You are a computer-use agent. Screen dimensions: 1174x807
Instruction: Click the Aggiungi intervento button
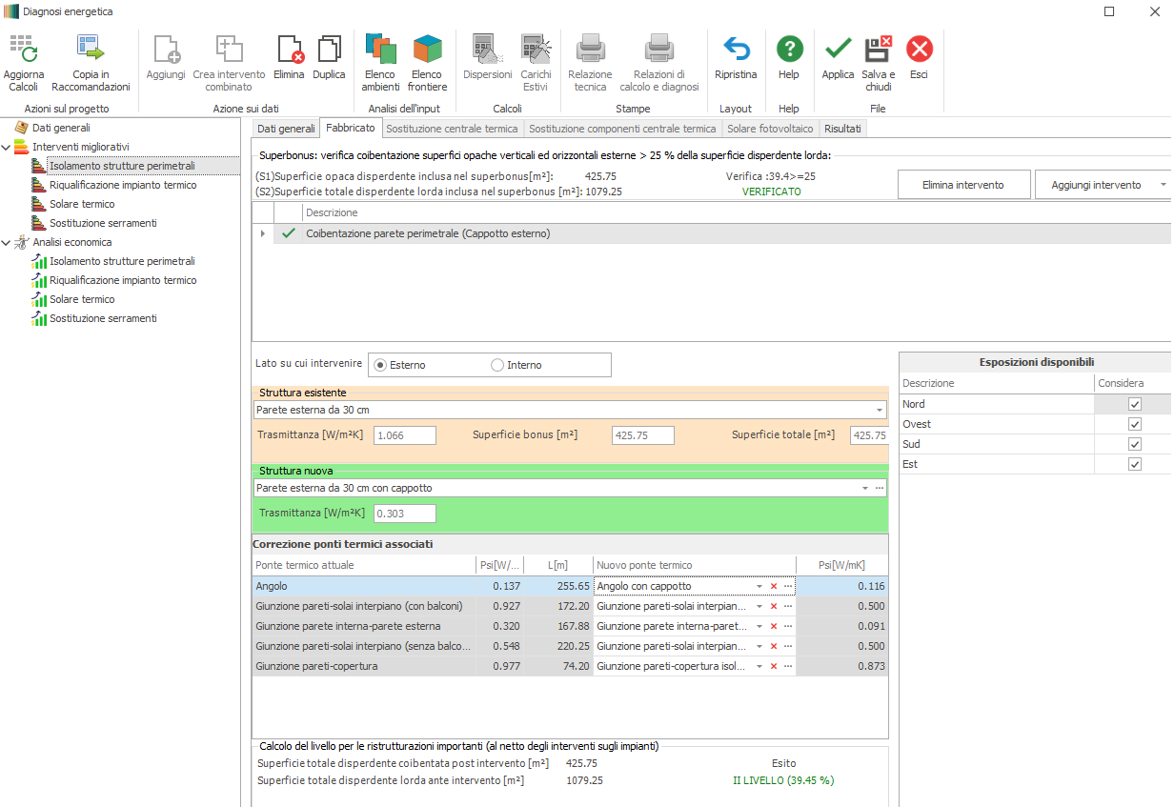coord(1096,185)
